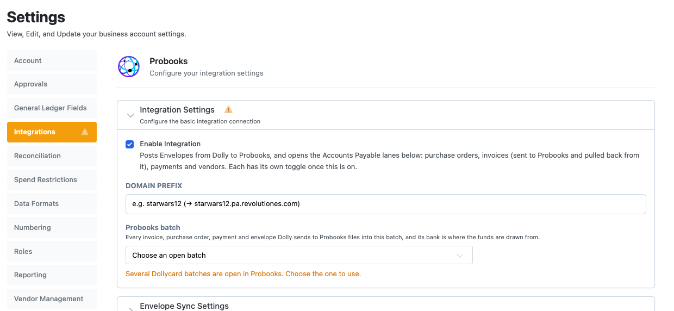Click the Probooks batch label
The height and width of the screenshot is (311, 674).
pos(153,228)
